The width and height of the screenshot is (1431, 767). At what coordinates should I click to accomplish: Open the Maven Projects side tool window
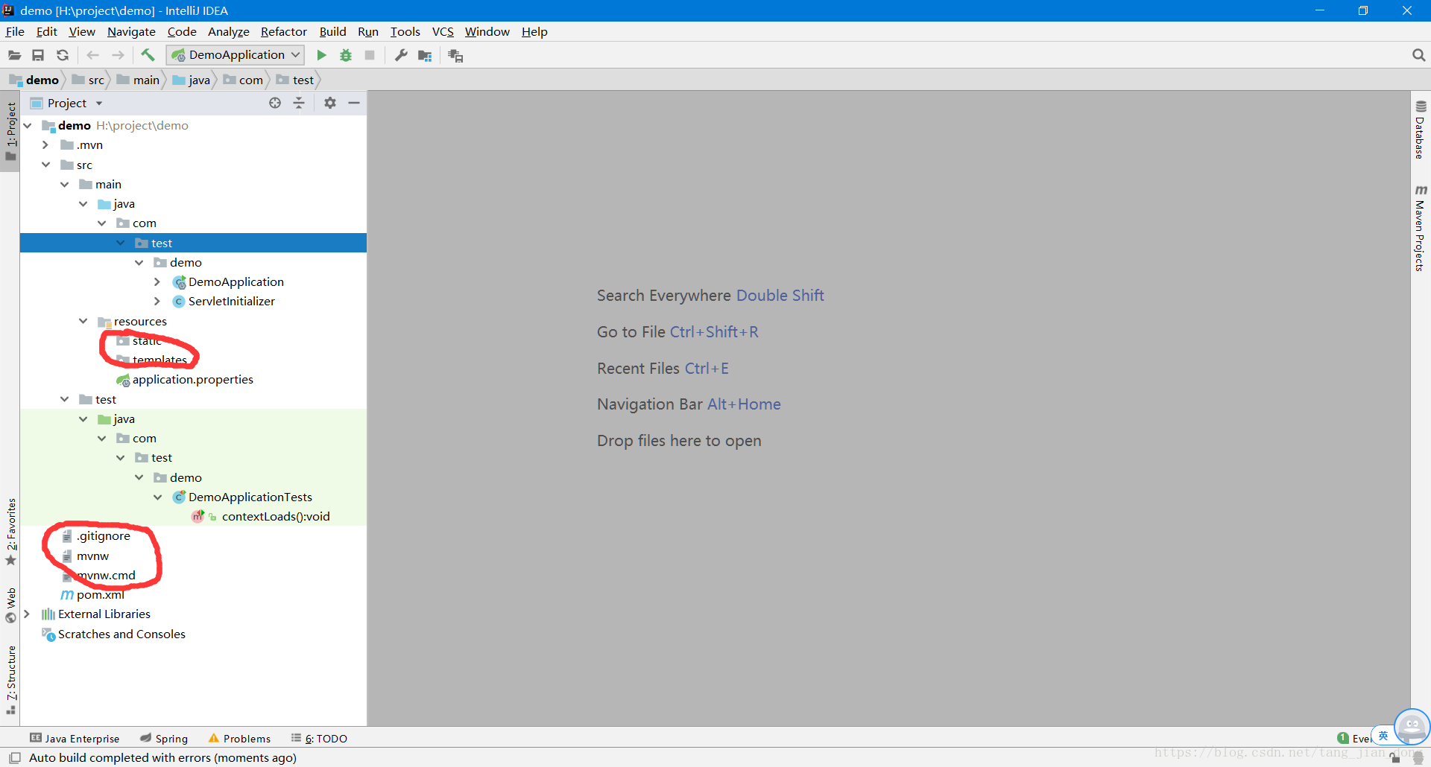pyautogui.click(x=1421, y=229)
